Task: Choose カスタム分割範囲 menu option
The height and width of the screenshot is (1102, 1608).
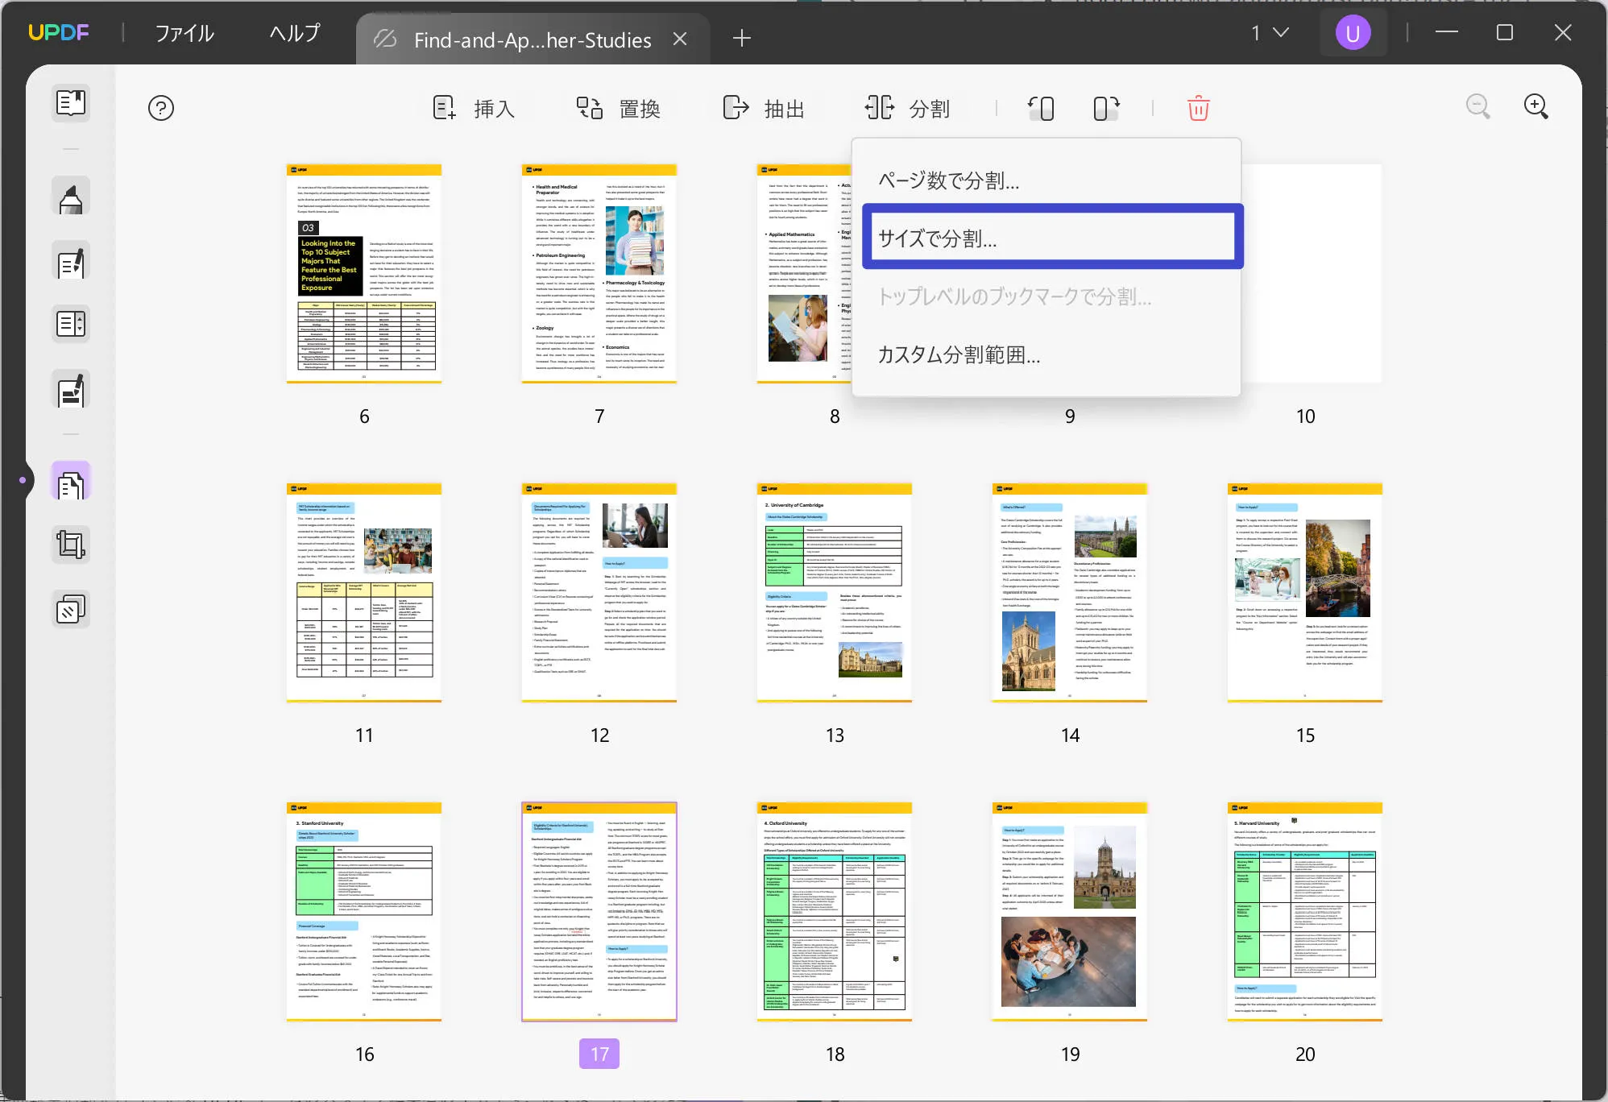Action: pos(1046,354)
